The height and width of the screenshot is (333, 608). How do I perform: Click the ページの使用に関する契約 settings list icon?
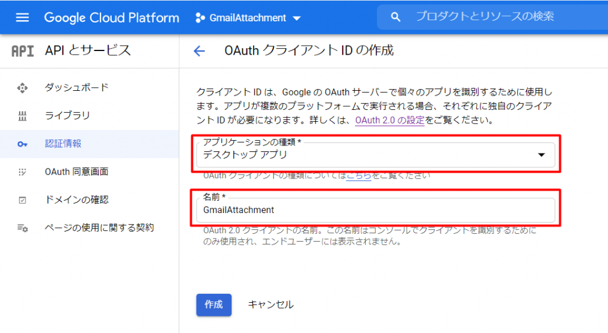click(x=23, y=228)
